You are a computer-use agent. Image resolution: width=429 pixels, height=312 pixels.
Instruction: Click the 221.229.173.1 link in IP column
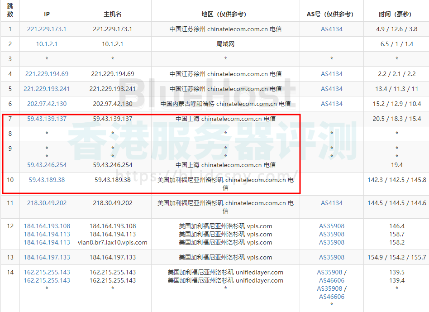pyautogui.click(x=47, y=29)
